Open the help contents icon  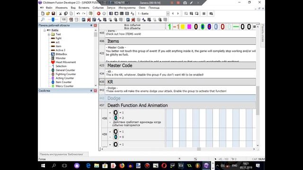[90, 14]
